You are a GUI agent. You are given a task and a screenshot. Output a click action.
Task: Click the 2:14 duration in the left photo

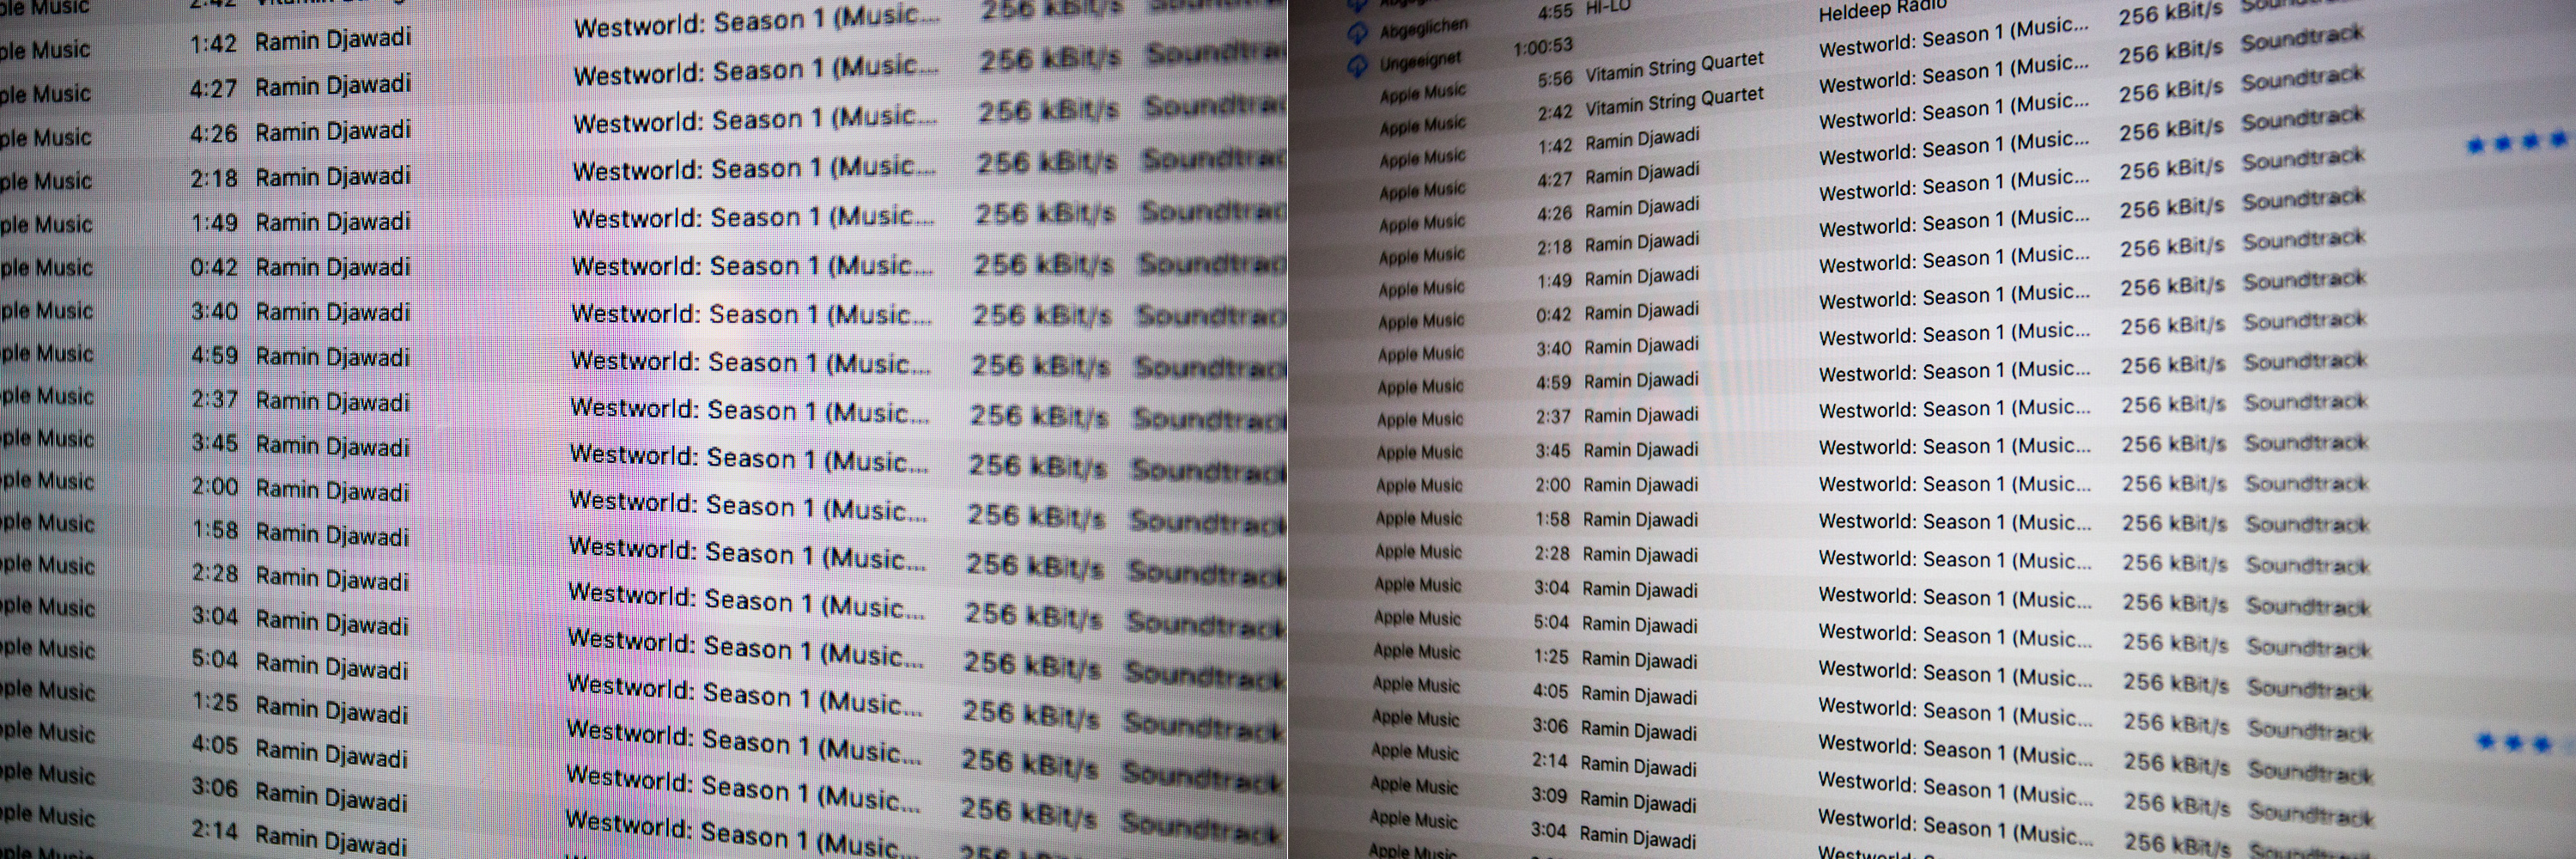click(215, 831)
